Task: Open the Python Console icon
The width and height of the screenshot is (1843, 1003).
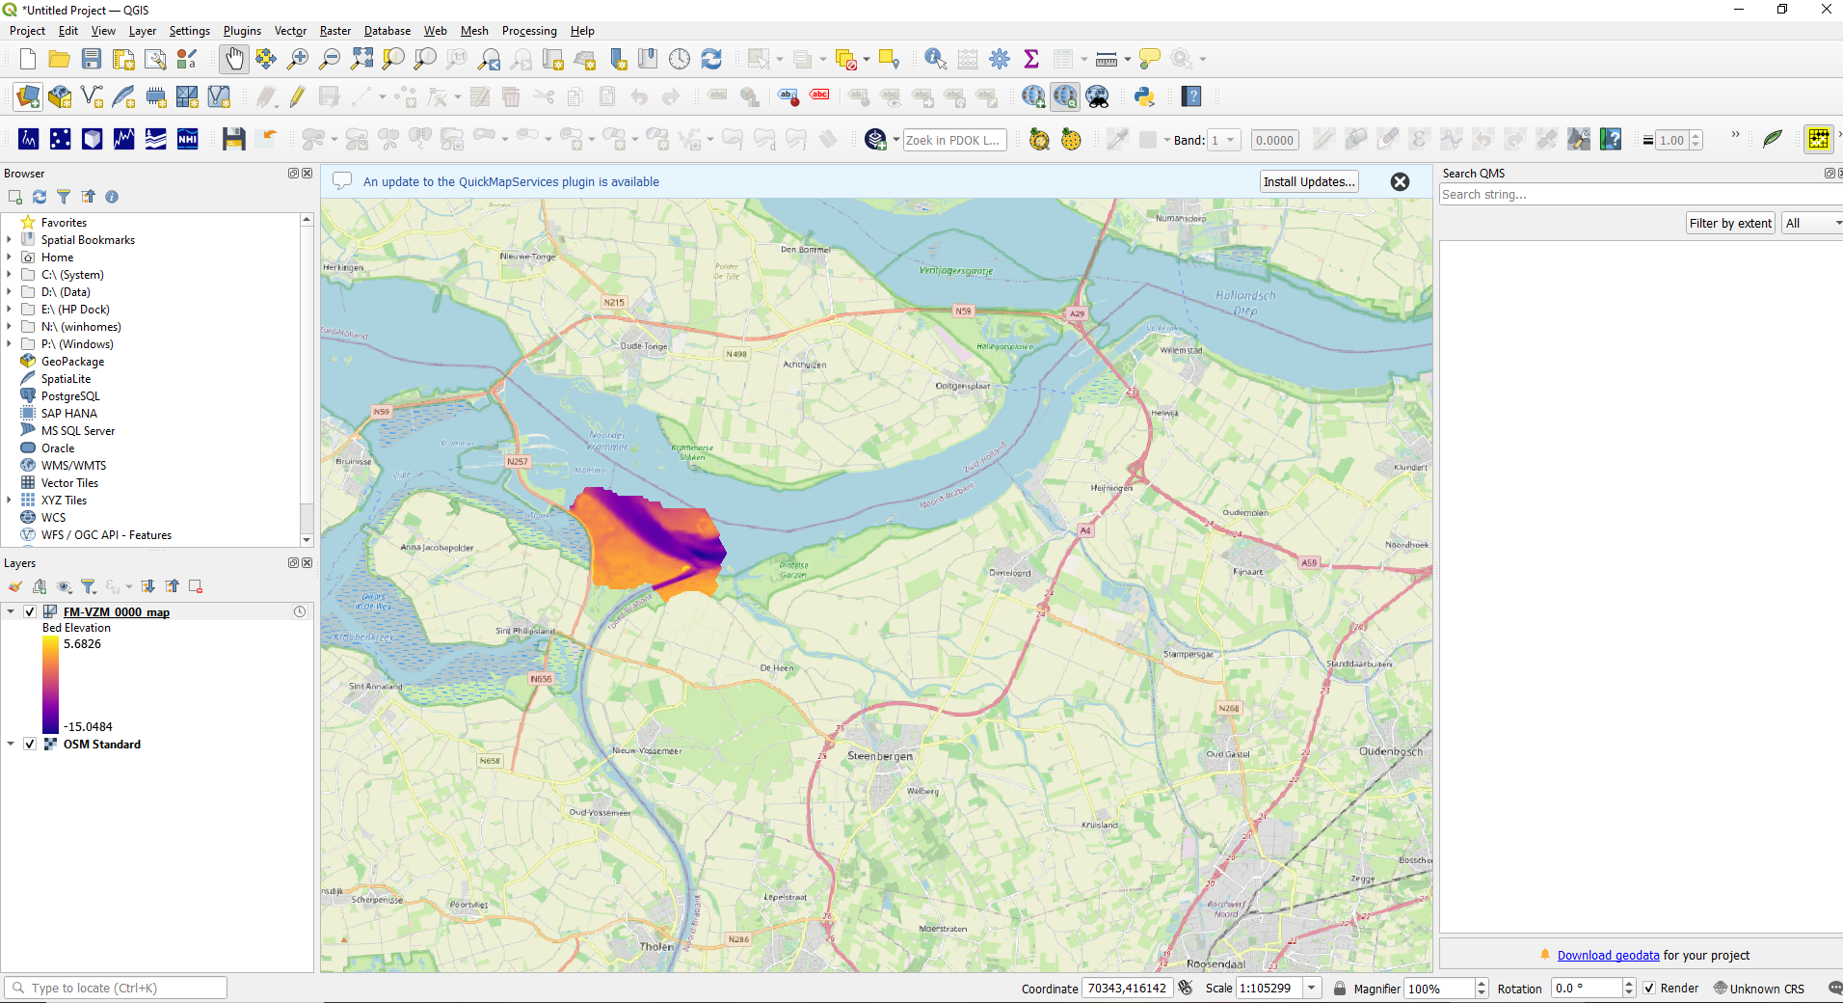Action: [x=1144, y=96]
